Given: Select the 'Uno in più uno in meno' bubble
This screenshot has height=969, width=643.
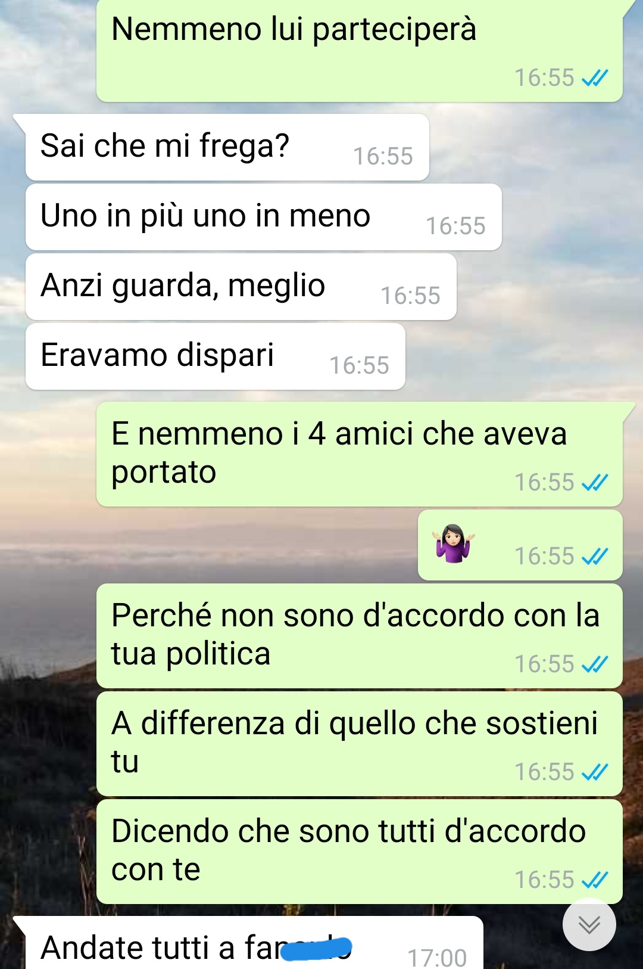Looking at the screenshot, I should click(263, 217).
